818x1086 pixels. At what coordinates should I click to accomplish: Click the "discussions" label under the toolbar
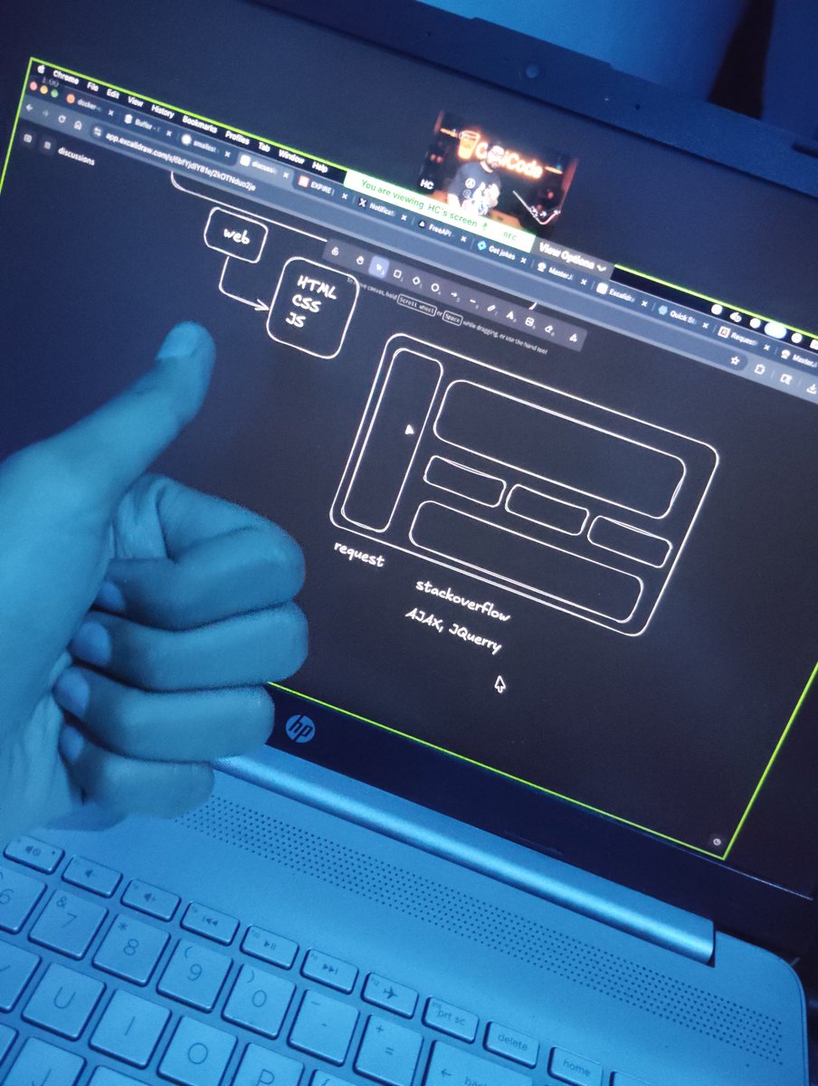[x=77, y=157]
